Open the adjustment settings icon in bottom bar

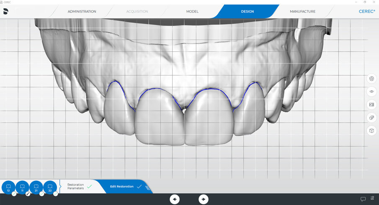(372, 198)
